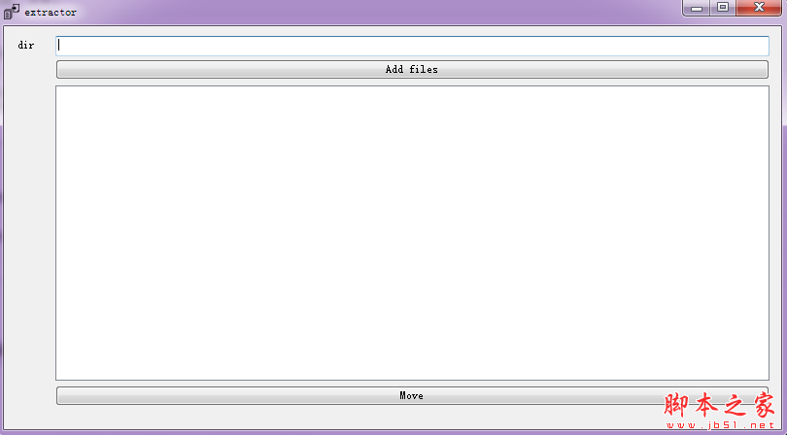This screenshot has width=787, height=436.
Task: Click the Move button
Action: click(x=412, y=395)
